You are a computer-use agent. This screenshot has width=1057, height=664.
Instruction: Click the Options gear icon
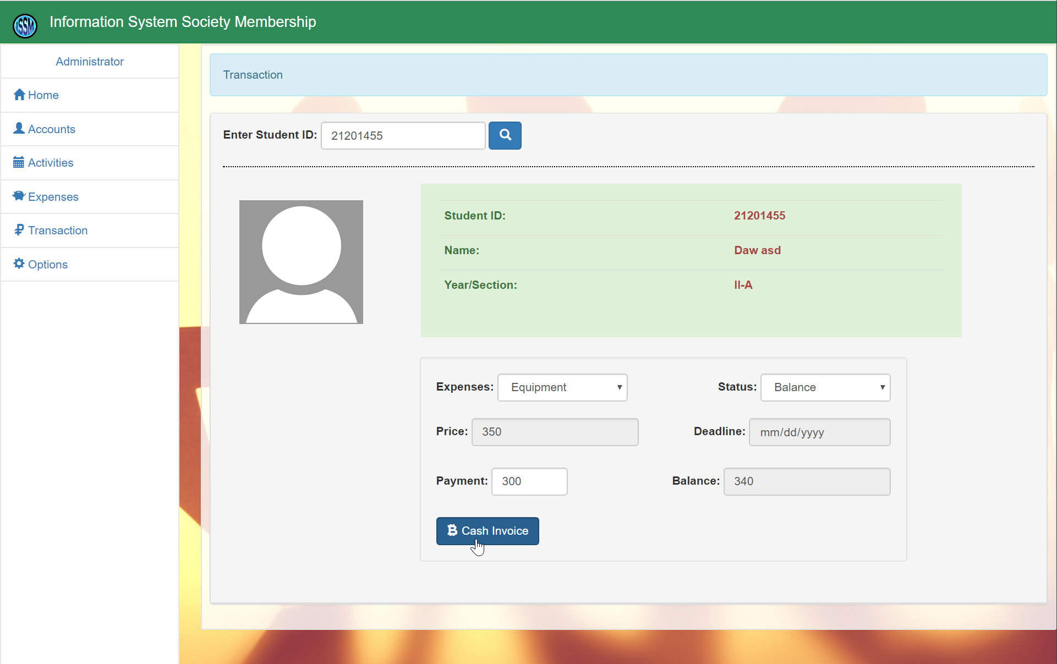click(19, 264)
